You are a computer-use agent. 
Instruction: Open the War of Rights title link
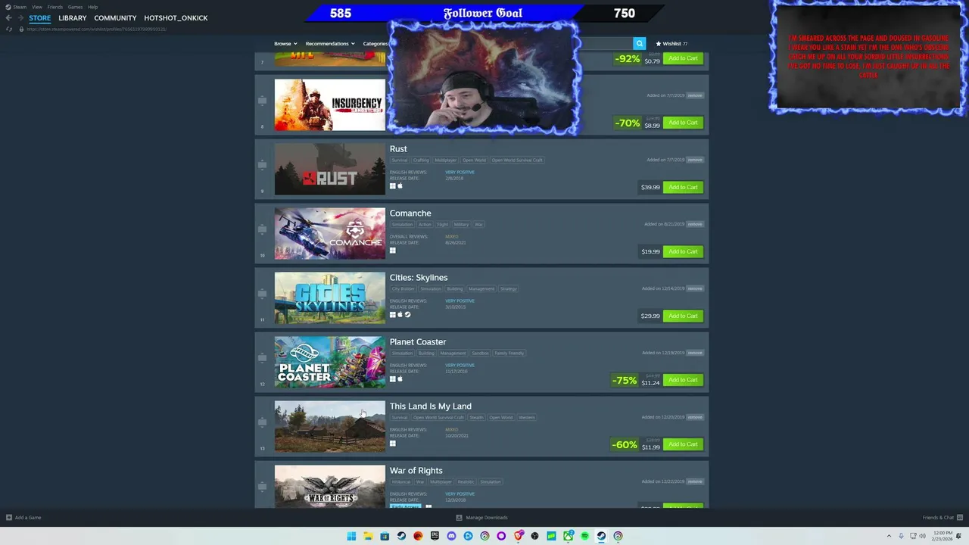pos(416,471)
